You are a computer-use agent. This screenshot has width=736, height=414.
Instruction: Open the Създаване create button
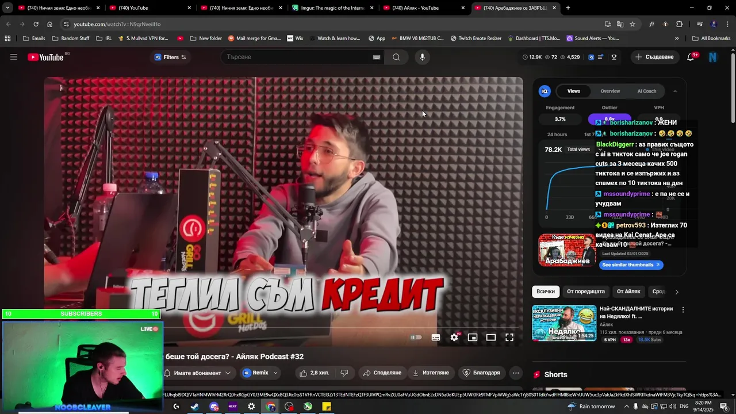pos(654,57)
